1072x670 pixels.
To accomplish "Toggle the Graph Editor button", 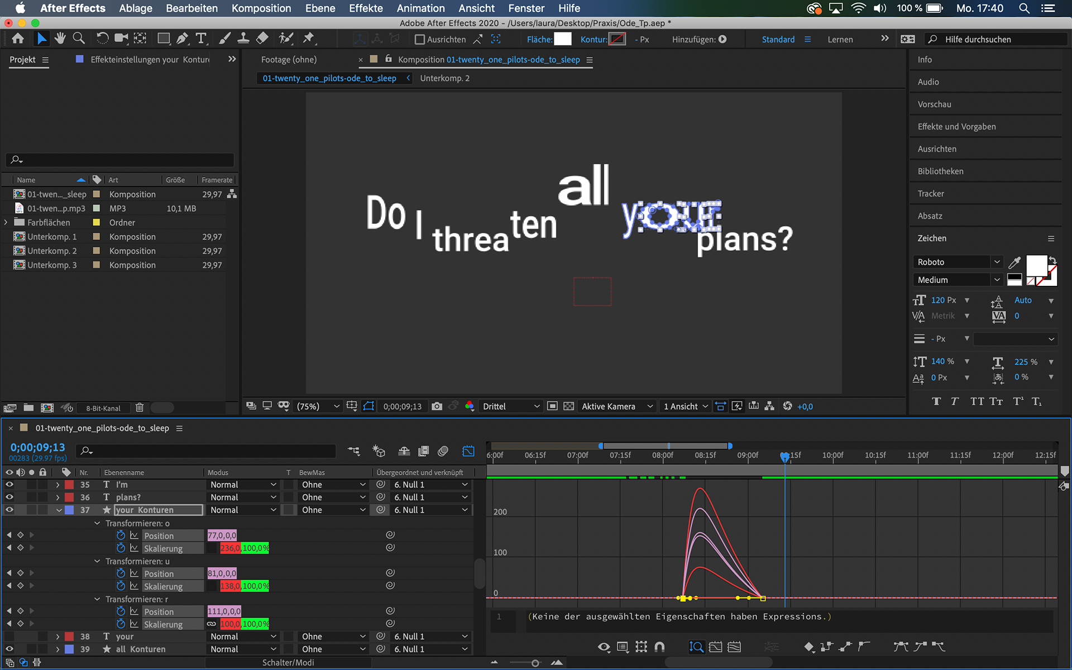I will coord(468,451).
